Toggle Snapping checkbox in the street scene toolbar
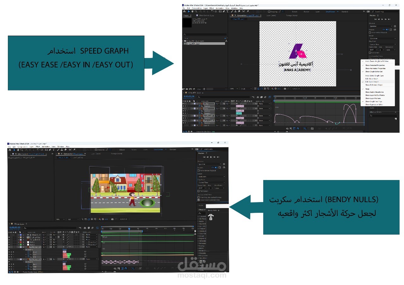Screen dimensions: 404x285 click(x=96, y=150)
